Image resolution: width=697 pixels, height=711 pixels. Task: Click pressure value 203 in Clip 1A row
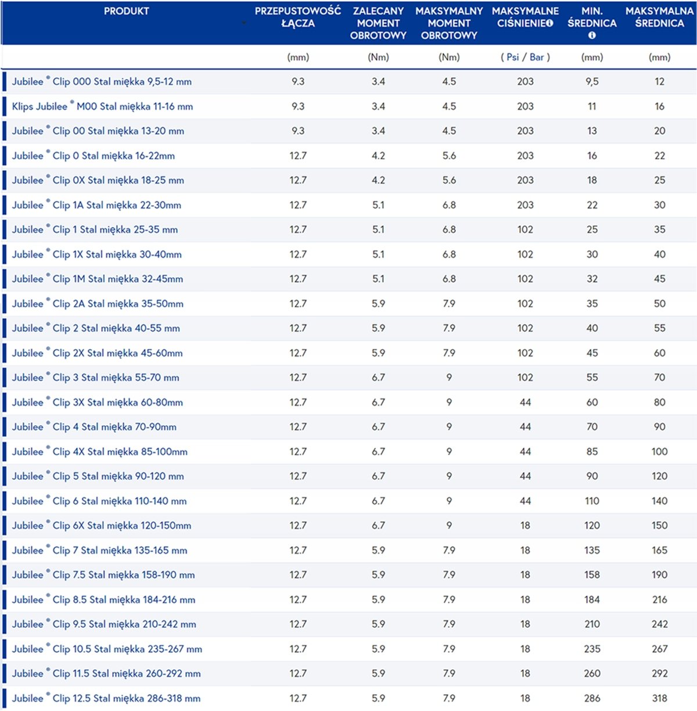(x=525, y=205)
